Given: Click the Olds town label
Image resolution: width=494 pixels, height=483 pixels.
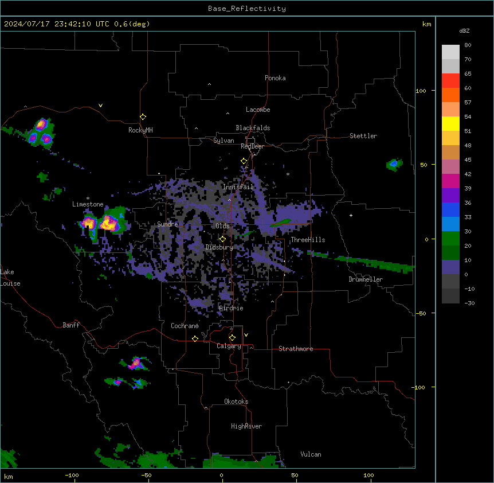Looking at the screenshot, I should tap(222, 226).
